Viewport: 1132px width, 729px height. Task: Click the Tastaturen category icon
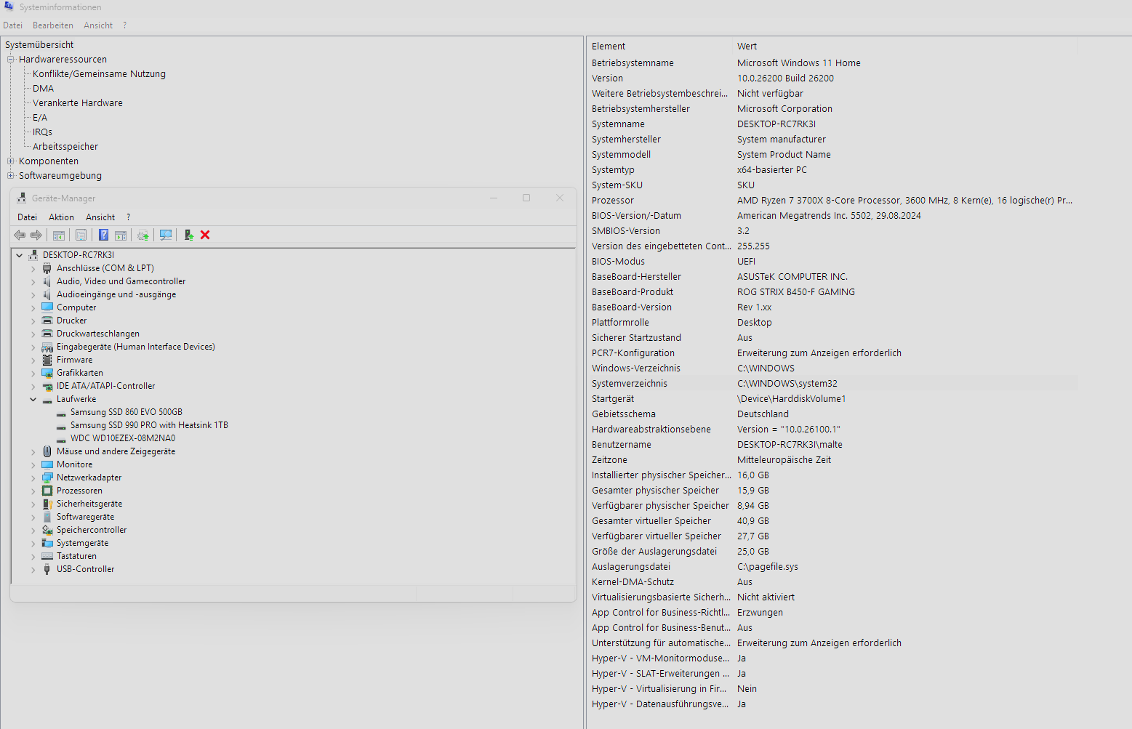click(x=47, y=556)
